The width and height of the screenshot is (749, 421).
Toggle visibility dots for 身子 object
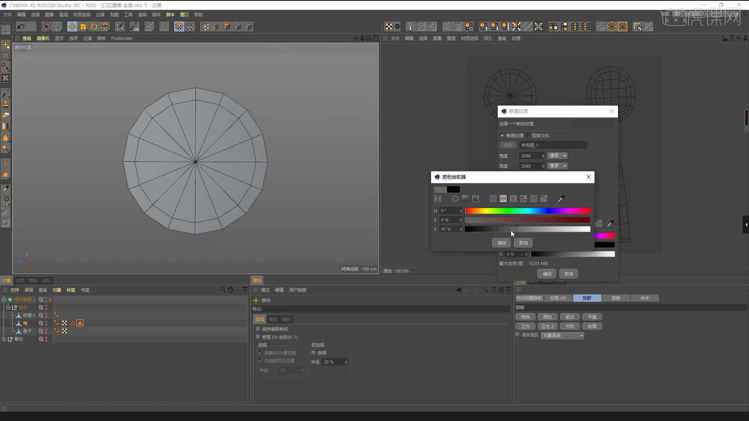(x=46, y=331)
